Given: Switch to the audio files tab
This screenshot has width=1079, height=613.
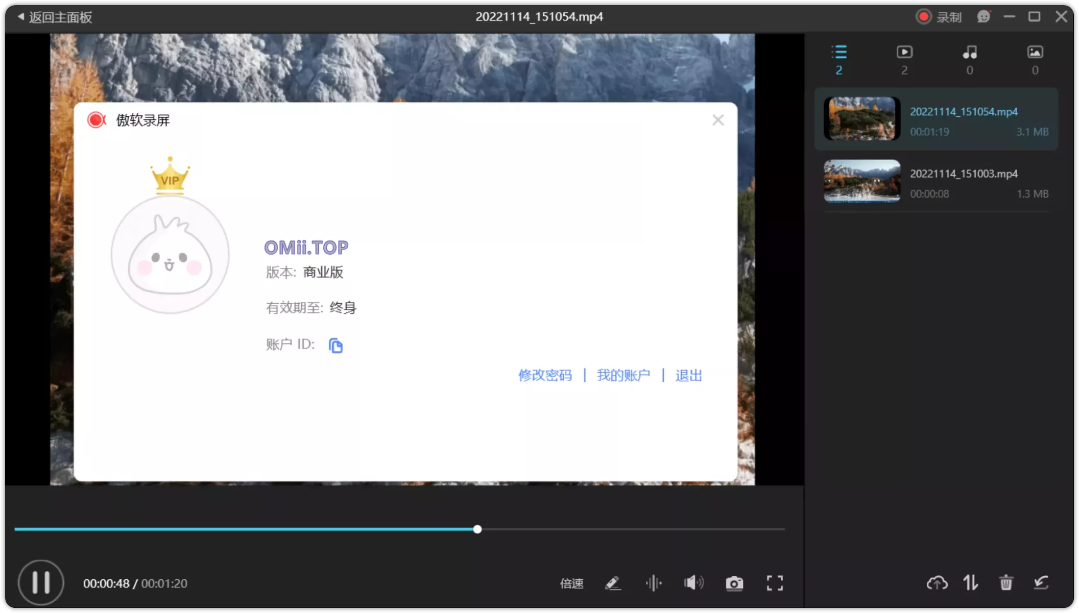Looking at the screenshot, I should [969, 52].
